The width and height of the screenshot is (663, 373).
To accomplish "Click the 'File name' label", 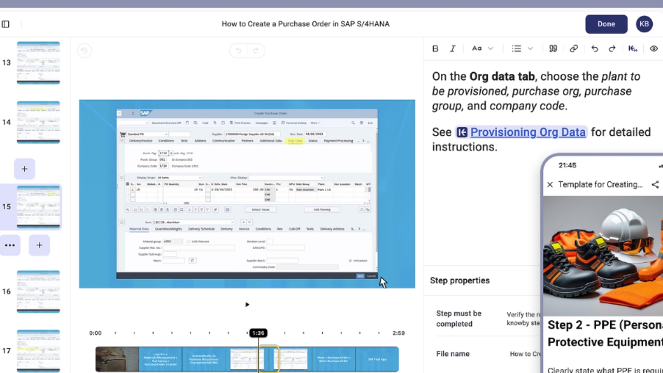I will pos(453,354).
